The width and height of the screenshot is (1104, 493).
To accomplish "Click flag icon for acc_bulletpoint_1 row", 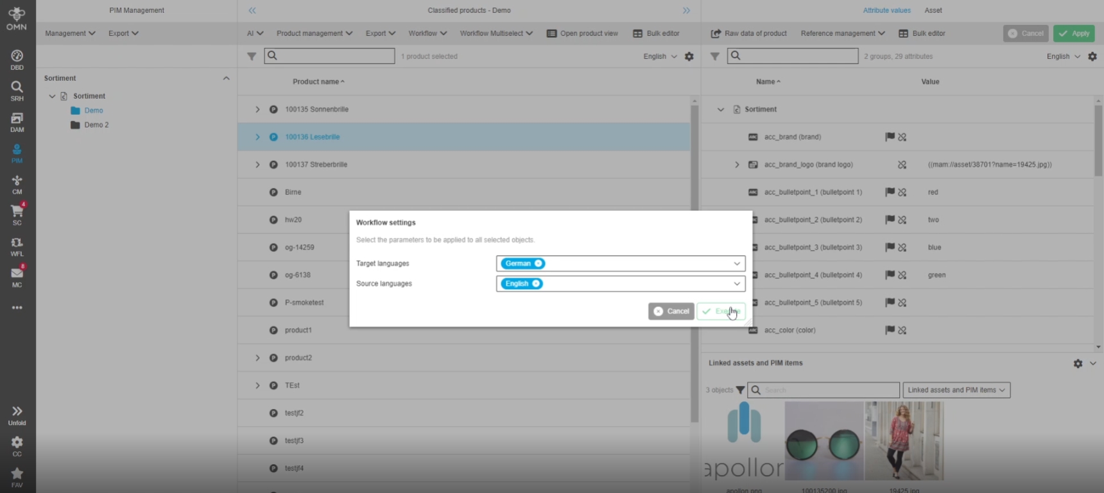I will click(890, 192).
